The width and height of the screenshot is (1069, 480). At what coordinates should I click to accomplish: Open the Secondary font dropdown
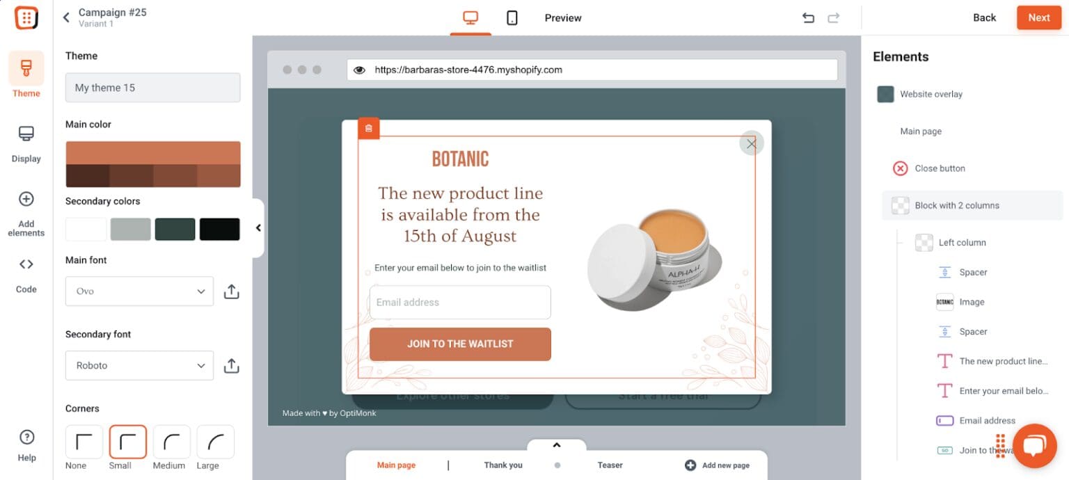(138, 365)
